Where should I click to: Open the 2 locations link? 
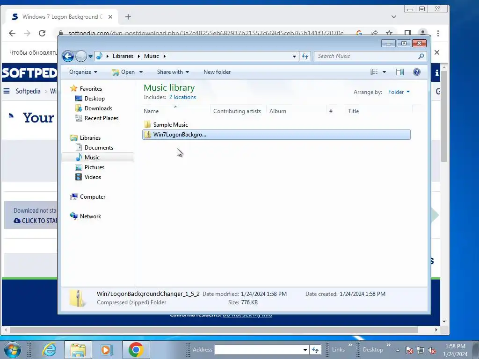[182, 97]
